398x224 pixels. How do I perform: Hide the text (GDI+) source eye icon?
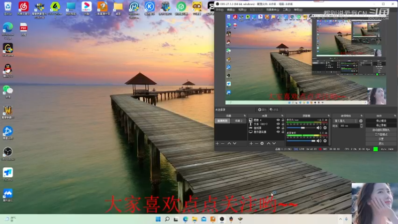coord(278,124)
